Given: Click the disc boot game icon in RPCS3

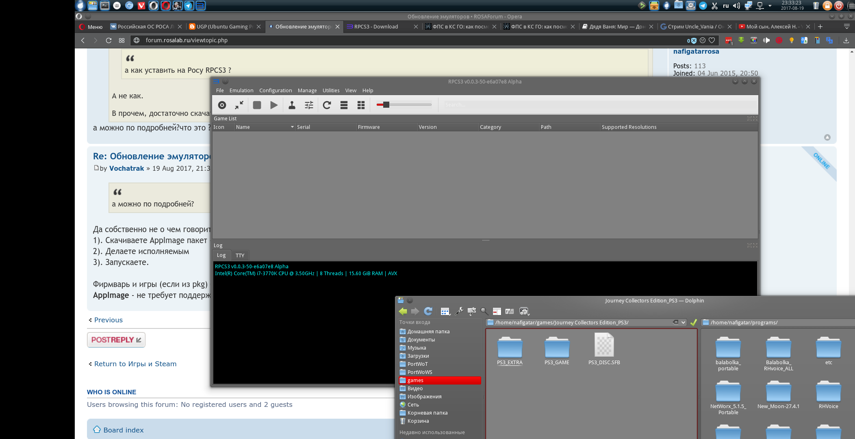Looking at the screenshot, I should tap(222, 105).
